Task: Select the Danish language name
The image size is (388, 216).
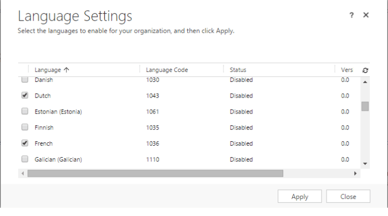Action: pos(44,80)
